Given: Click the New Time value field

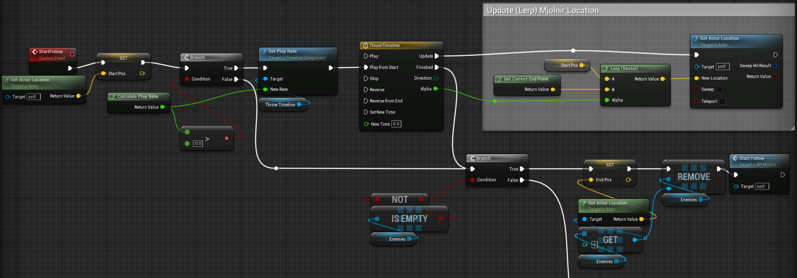Looking at the screenshot, I should point(396,124).
